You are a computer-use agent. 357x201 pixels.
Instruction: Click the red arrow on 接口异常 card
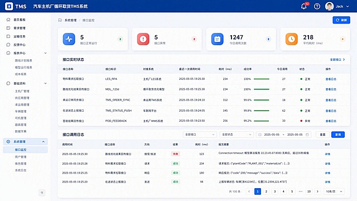pos(194,39)
